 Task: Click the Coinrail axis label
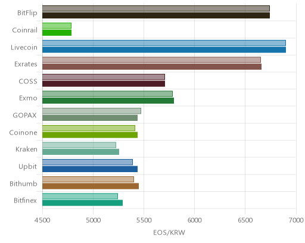pyautogui.click(x=24, y=30)
